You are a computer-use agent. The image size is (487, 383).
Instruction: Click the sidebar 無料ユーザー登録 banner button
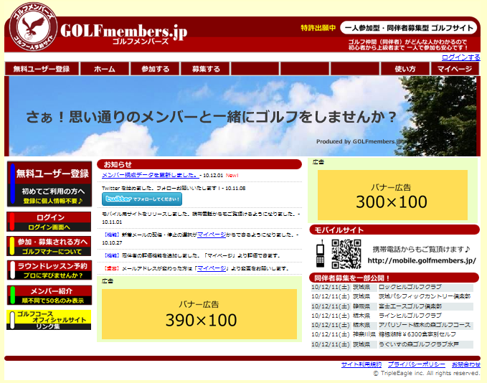click(49, 184)
